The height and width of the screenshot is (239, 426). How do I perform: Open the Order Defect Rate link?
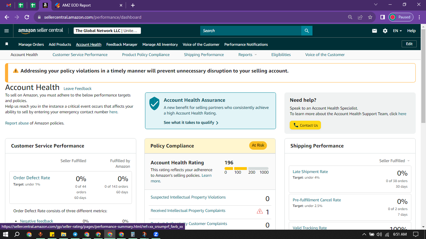coord(31,178)
